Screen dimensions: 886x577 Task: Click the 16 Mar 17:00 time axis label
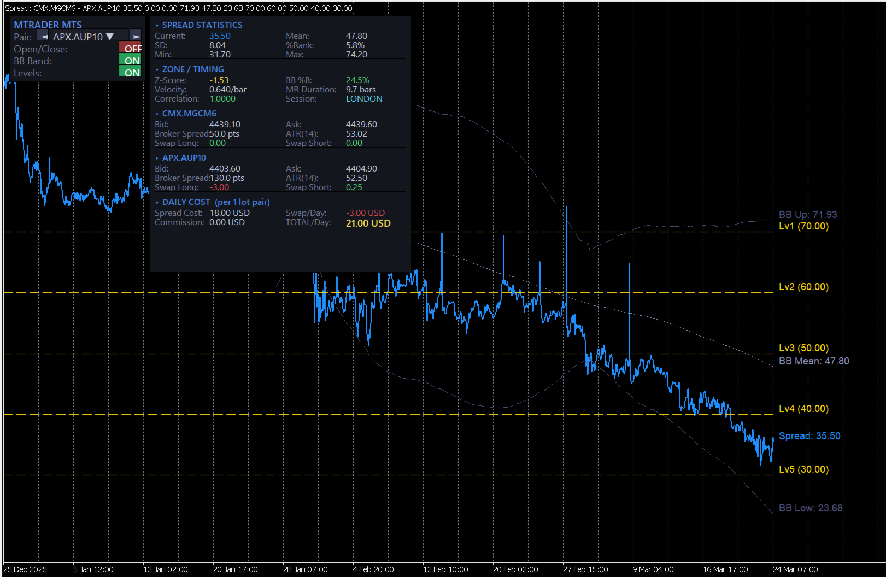tap(725, 569)
